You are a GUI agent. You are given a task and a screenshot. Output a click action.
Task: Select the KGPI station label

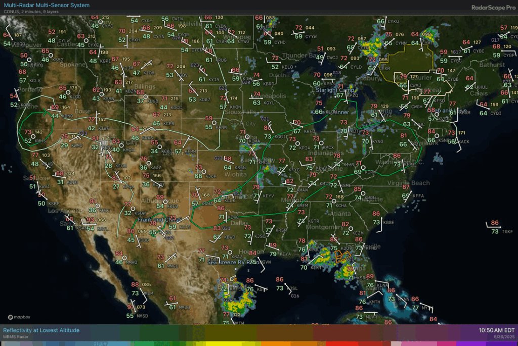pos(105,61)
